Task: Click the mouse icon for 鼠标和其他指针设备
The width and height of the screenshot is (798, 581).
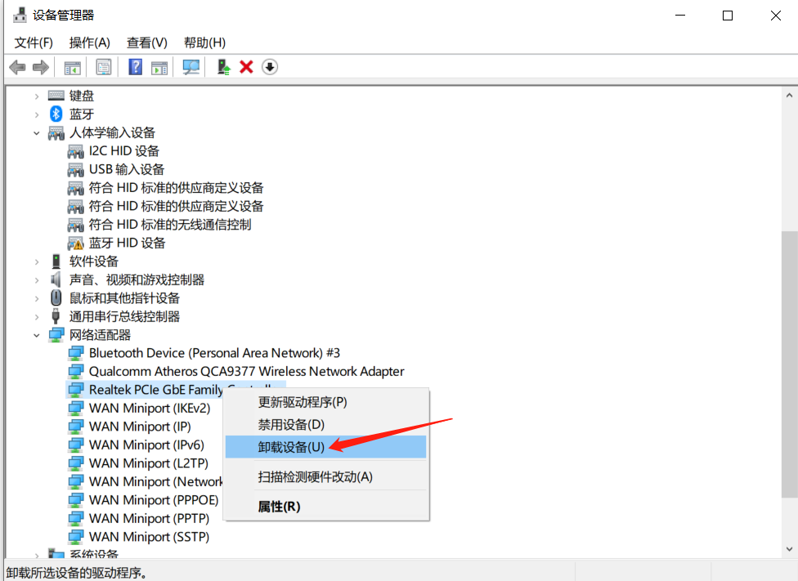Action: pyautogui.click(x=56, y=298)
